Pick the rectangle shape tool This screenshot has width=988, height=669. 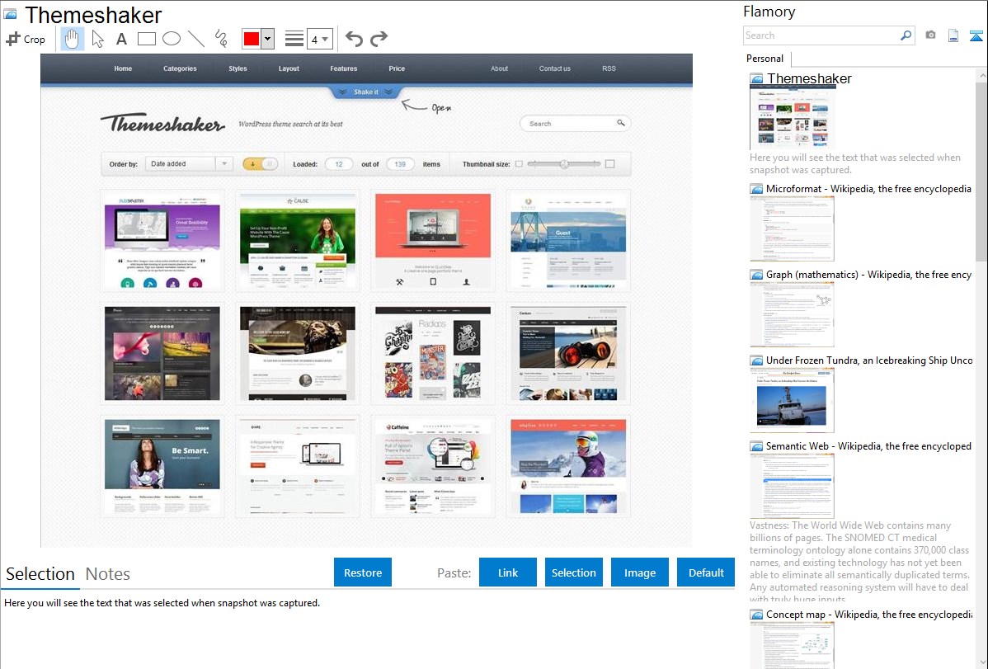(147, 39)
